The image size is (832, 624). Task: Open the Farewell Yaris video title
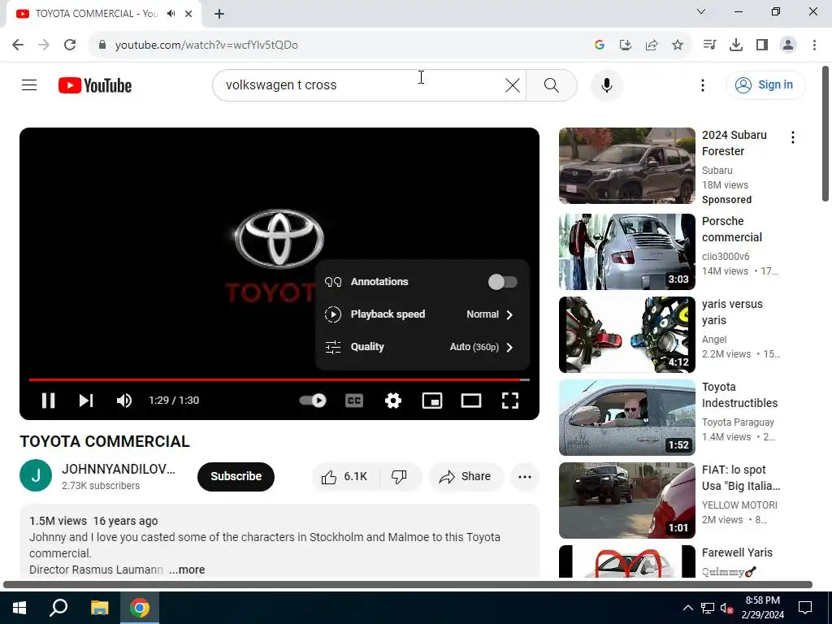(x=737, y=552)
